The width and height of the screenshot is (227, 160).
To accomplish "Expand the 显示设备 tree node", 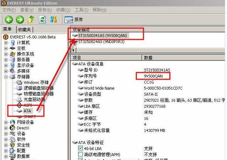I will [x=6, y=65].
